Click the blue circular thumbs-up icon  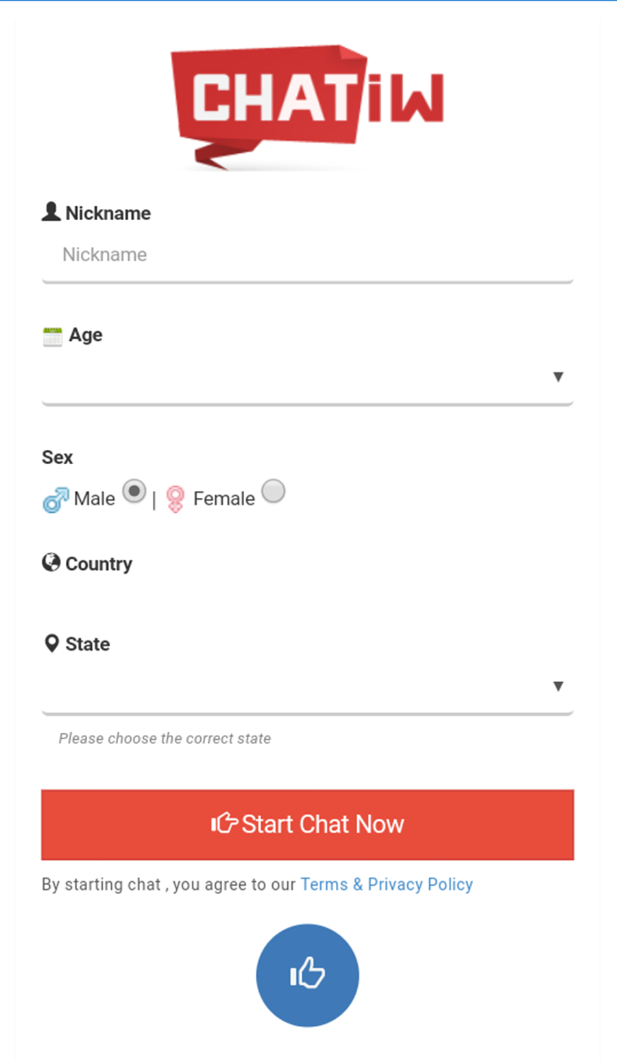click(307, 975)
